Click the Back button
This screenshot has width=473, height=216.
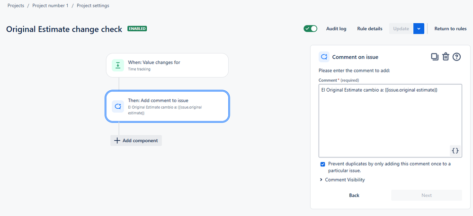click(x=354, y=195)
